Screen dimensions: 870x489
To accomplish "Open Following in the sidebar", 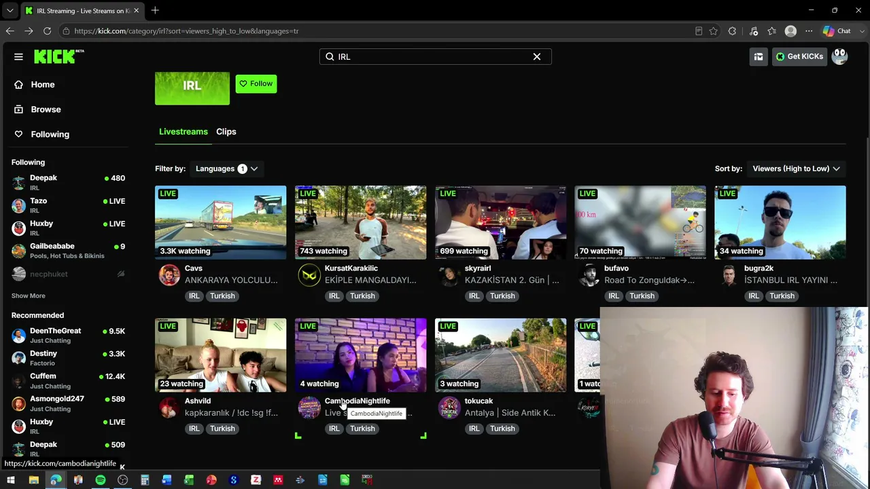I will [x=50, y=134].
